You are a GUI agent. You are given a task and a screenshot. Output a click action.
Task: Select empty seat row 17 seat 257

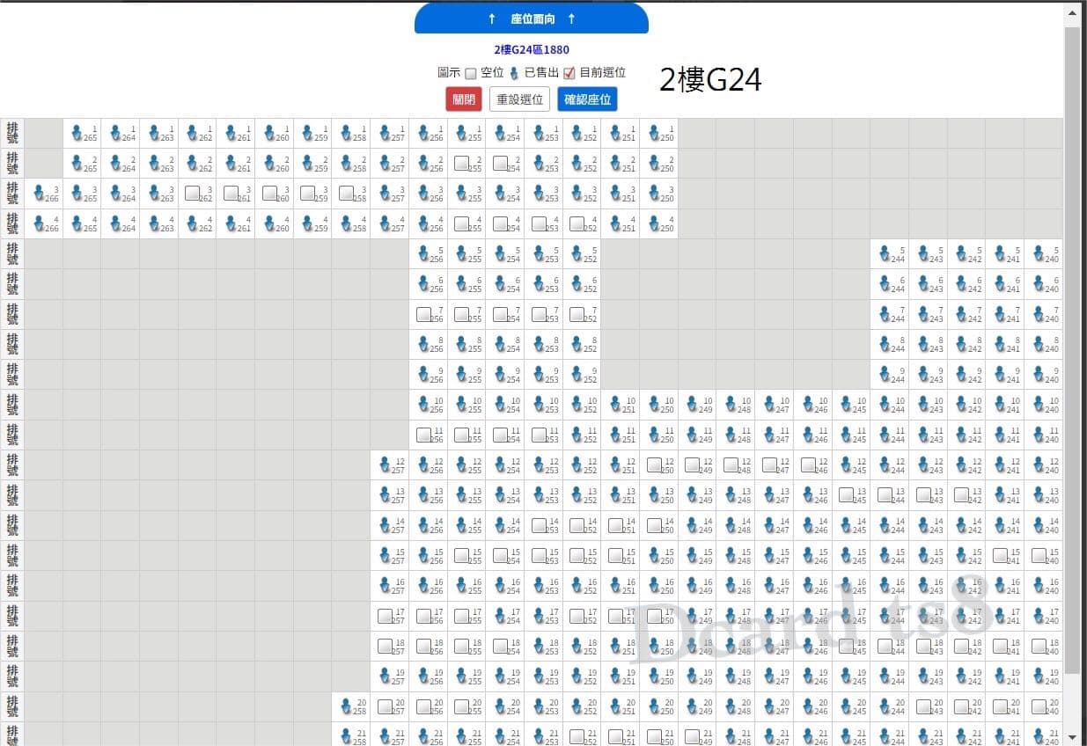(x=385, y=615)
